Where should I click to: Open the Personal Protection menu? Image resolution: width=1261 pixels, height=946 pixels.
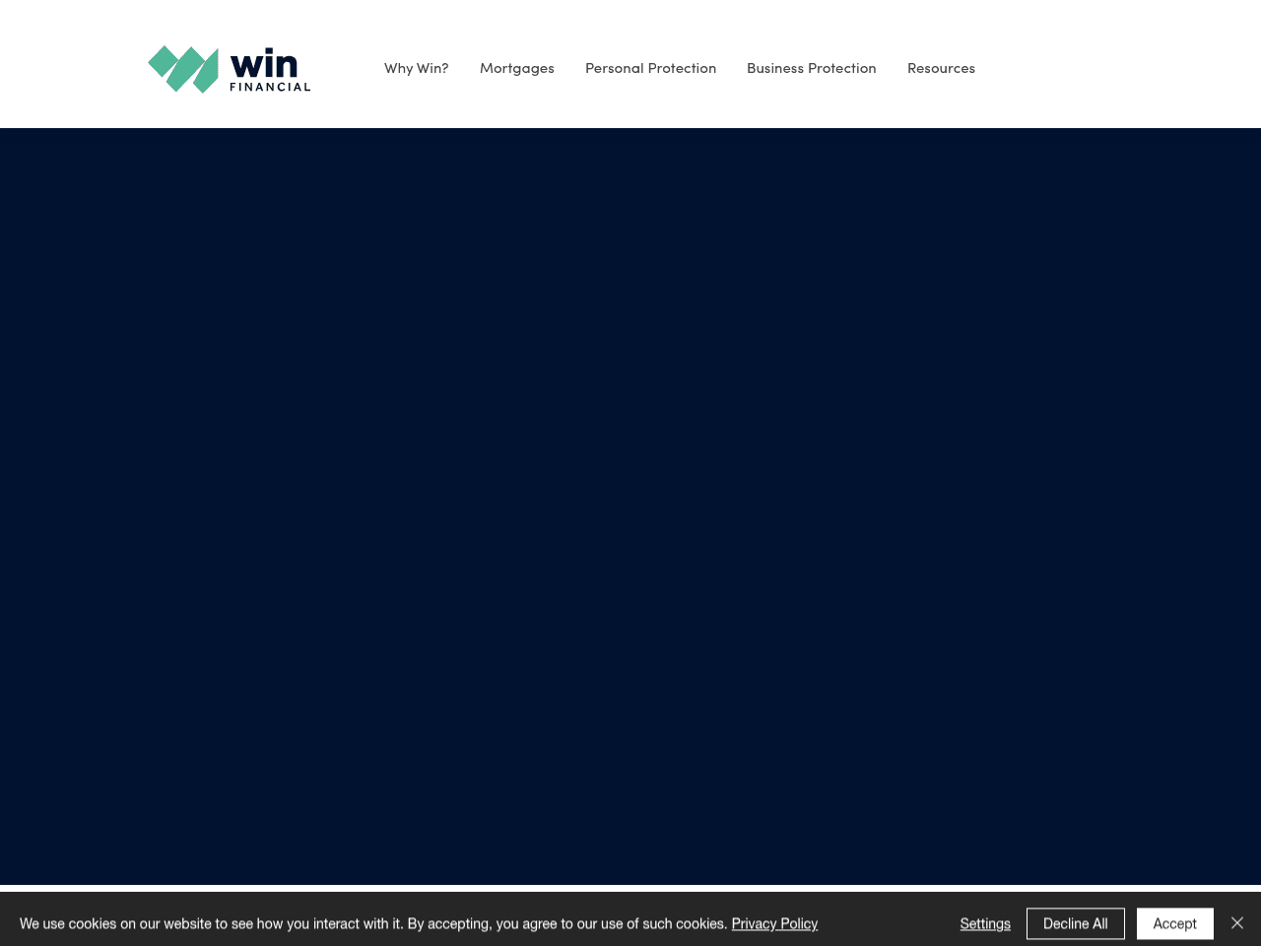tap(650, 68)
